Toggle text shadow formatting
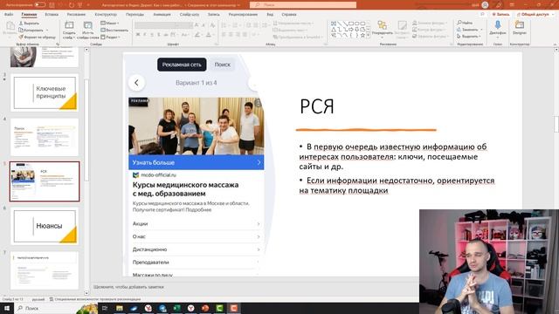The image size is (559, 314). [x=159, y=35]
